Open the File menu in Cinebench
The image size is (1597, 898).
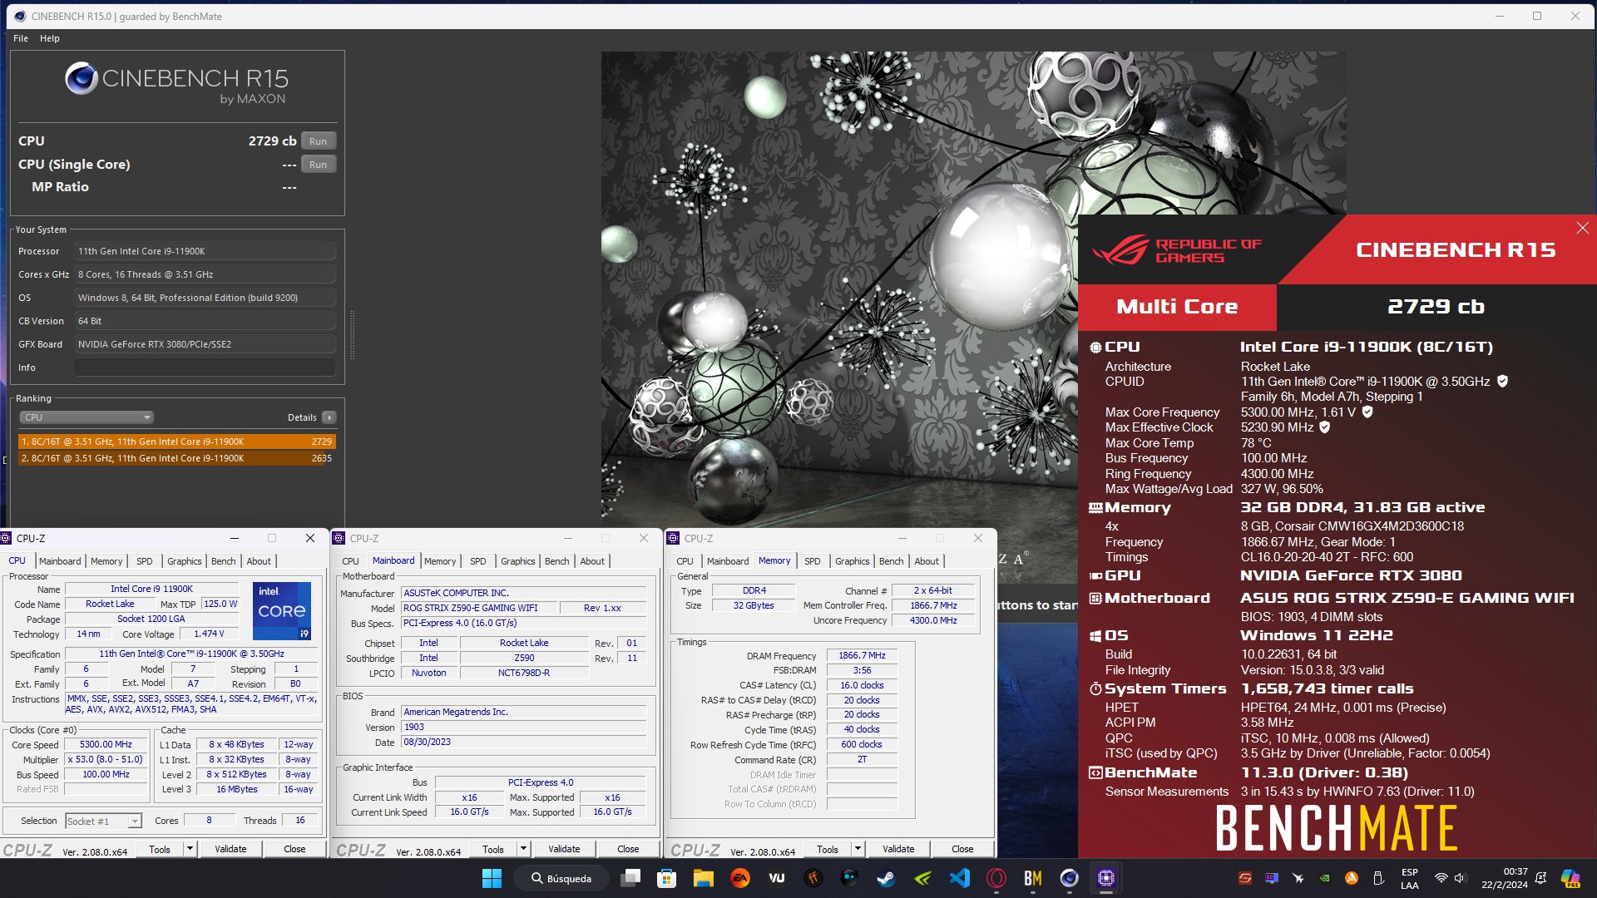tap(21, 38)
